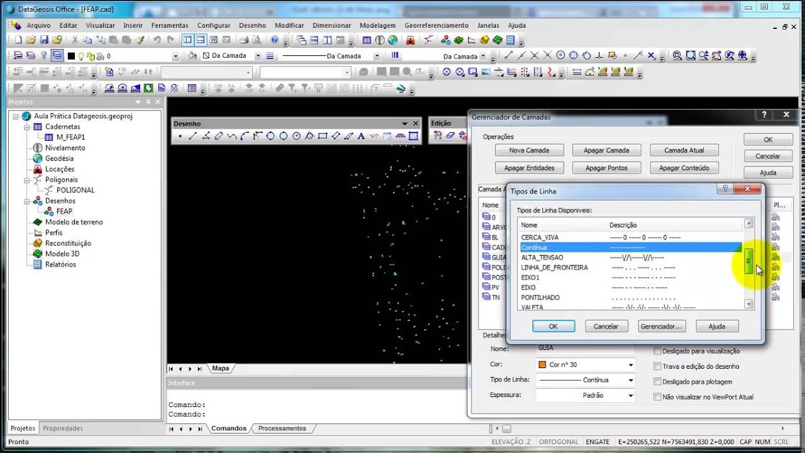Create a new file from the toolbar
Screen dimensions: 805x453
(x=18, y=40)
